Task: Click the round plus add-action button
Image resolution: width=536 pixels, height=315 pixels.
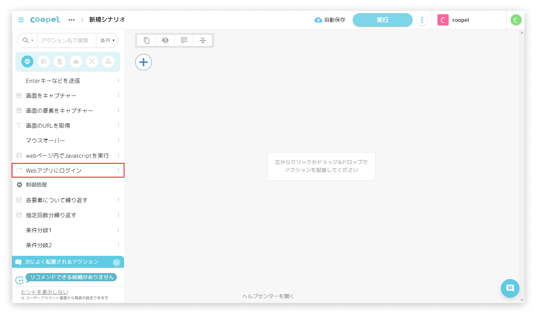Action: (144, 62)
